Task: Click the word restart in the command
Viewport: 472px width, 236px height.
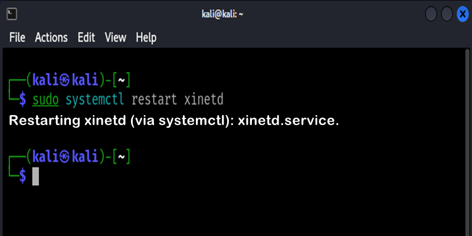Action: [155, 99]
